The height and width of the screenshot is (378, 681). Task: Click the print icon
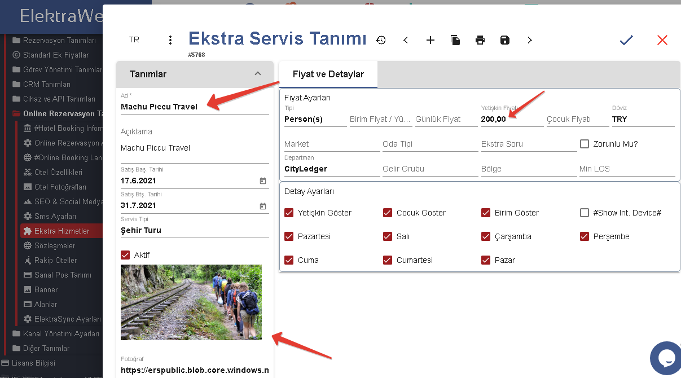(480, 40)
